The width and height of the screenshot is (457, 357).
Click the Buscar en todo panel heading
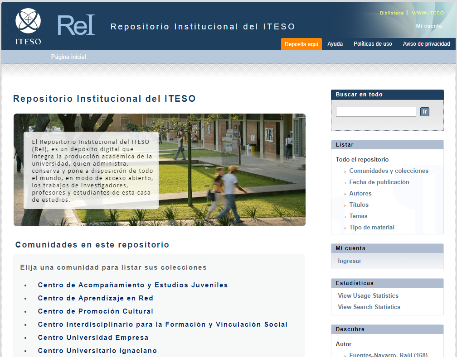click(387, 95)
